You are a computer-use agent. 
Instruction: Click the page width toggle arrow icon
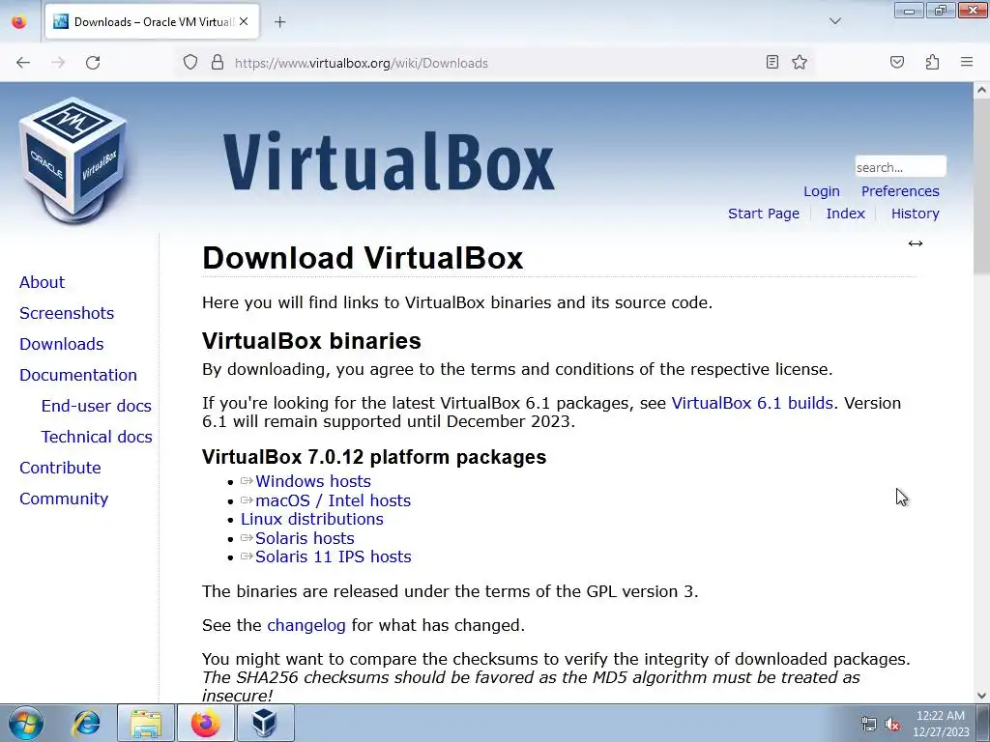[916, 243]
